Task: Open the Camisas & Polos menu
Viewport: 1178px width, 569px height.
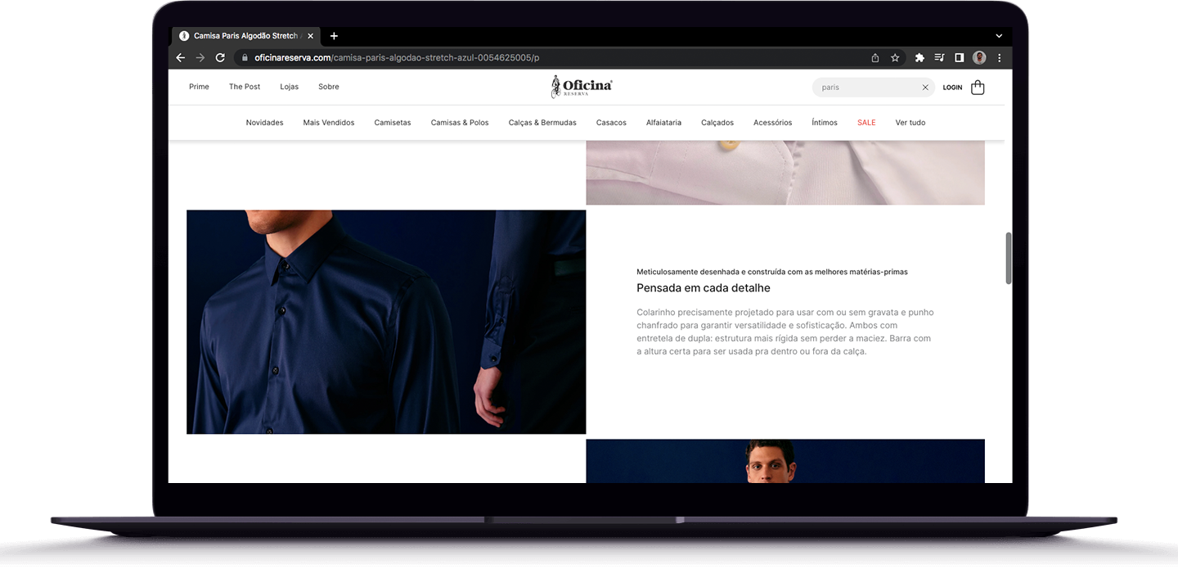Action: [460, 123]
